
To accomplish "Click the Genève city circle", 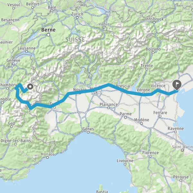I will coord(13,64).
